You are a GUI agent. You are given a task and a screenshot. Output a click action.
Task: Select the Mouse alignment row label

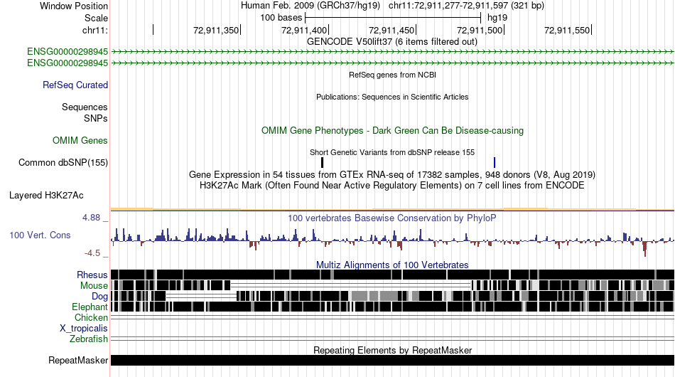pyautogui.click(x=94, y=286)
